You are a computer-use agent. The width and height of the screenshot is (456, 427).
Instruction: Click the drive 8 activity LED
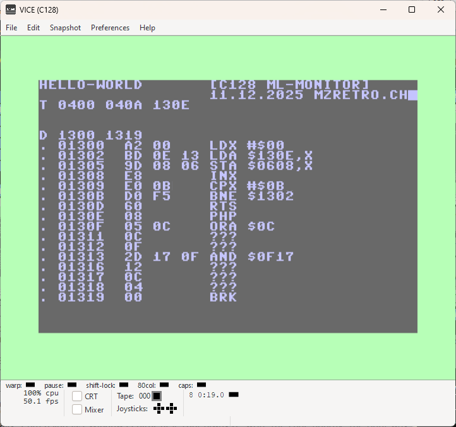click(x=234, y=395)
